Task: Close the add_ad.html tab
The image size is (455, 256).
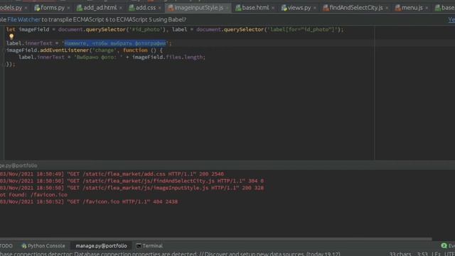Action: tap(120, 8)
